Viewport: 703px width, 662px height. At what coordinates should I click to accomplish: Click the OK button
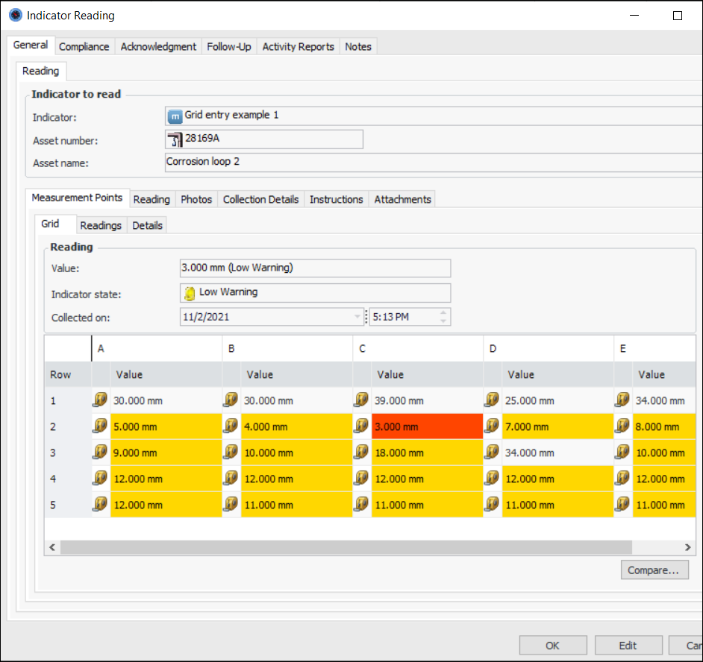click(x=552, y=646)
